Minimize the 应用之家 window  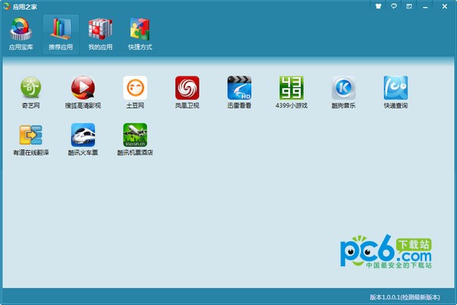[425, 7]
